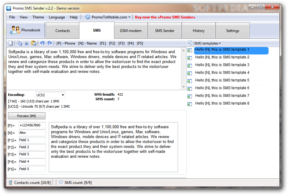Switch to the GSM modem tab
This screenshot has height=195, width=288.
coord(131,30)
